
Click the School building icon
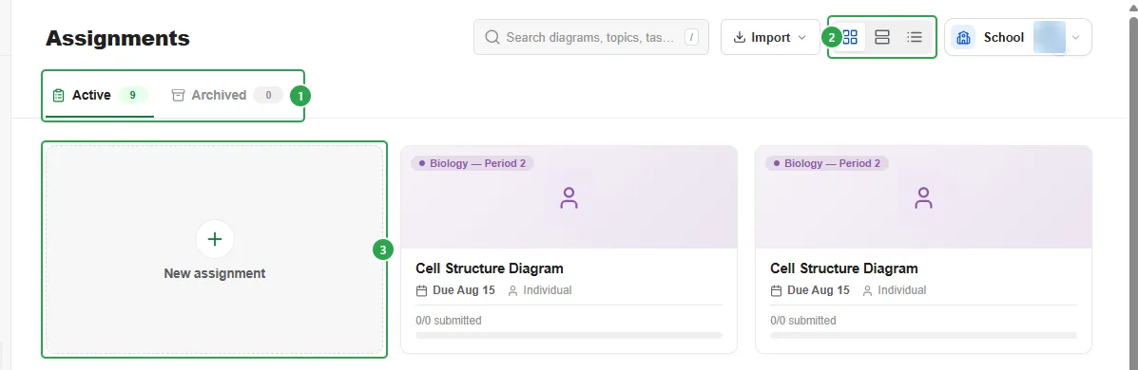tap(963, 38)
